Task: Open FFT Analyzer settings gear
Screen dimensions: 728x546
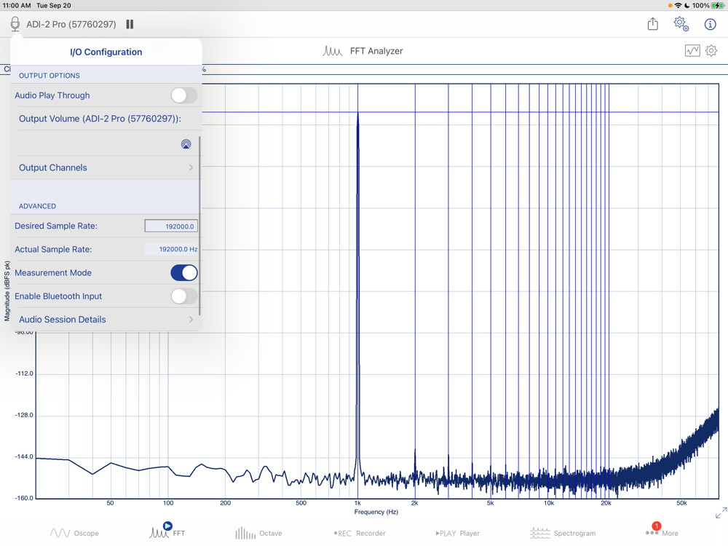Action: click(711, 51)
